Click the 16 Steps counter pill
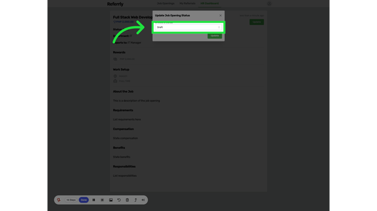 coord(71,200)
